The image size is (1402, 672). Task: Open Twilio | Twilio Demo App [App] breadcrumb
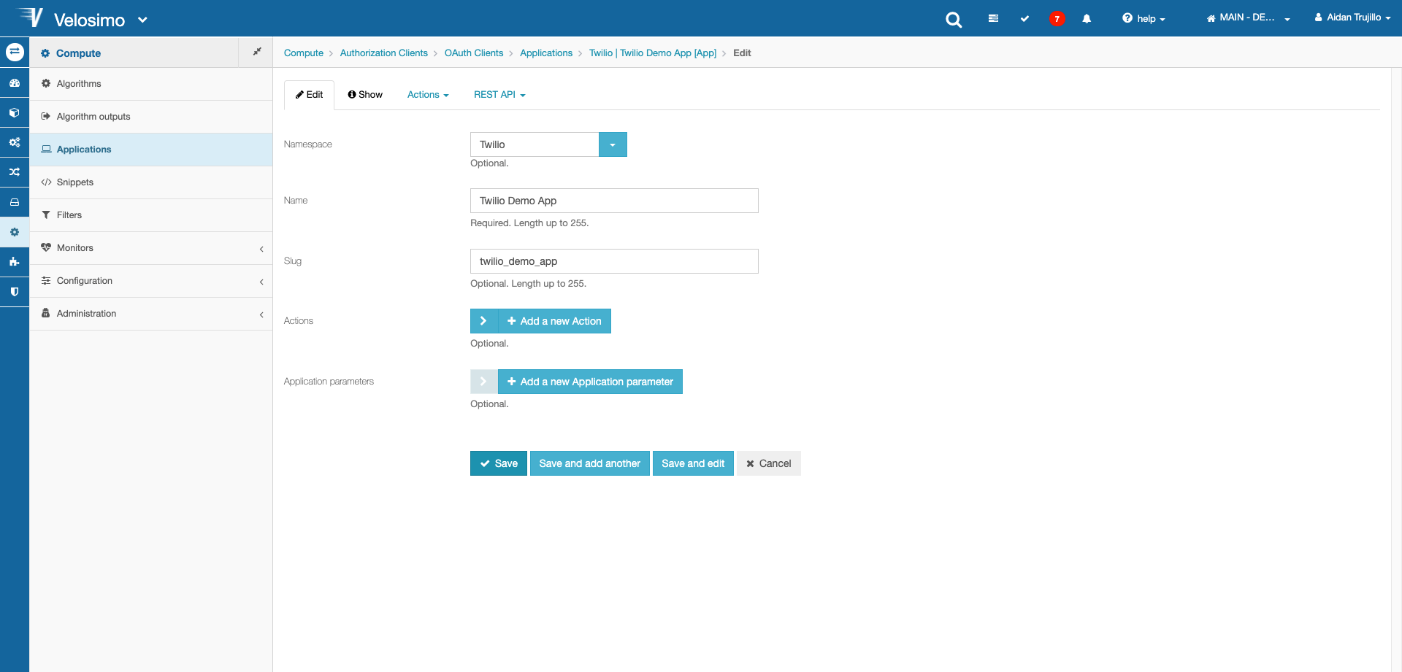click(653, 53)
